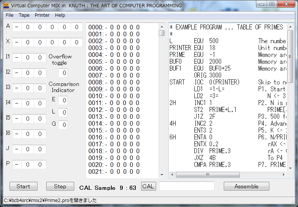
Task: Close the MIX window
Action: click(x=286, y=4)
